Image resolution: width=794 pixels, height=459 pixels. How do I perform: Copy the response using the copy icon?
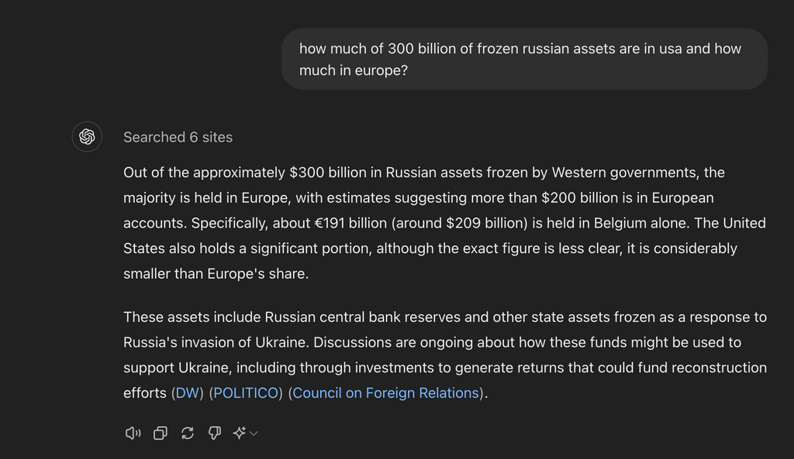[161, 433]
